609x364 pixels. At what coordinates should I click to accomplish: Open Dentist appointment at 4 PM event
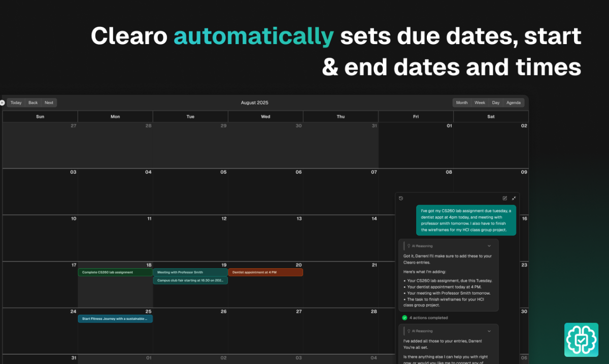pyautogui.click(x=265, y=272)
